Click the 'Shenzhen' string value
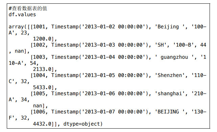This screenshot has width=217, height=132. click(170, 75)
